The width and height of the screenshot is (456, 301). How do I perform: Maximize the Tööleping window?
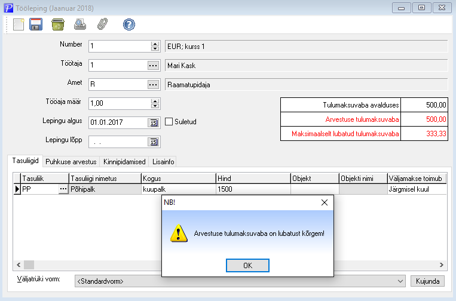[422, 8]
